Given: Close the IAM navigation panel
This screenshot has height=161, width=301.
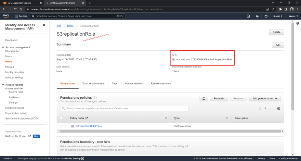Looking at the screenshot, I should pyautogui.click(x=44, y=25).
